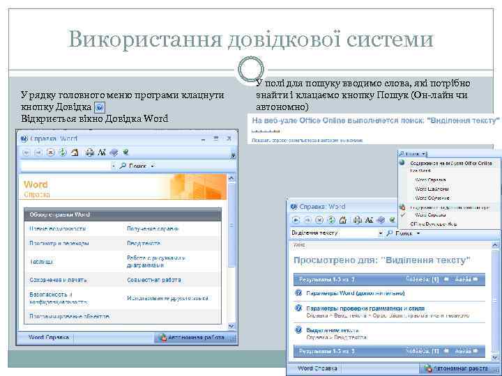Open 'Сохранение и печать' help link
Viewport: 502px width, 376px height.
tap(58, 280)
